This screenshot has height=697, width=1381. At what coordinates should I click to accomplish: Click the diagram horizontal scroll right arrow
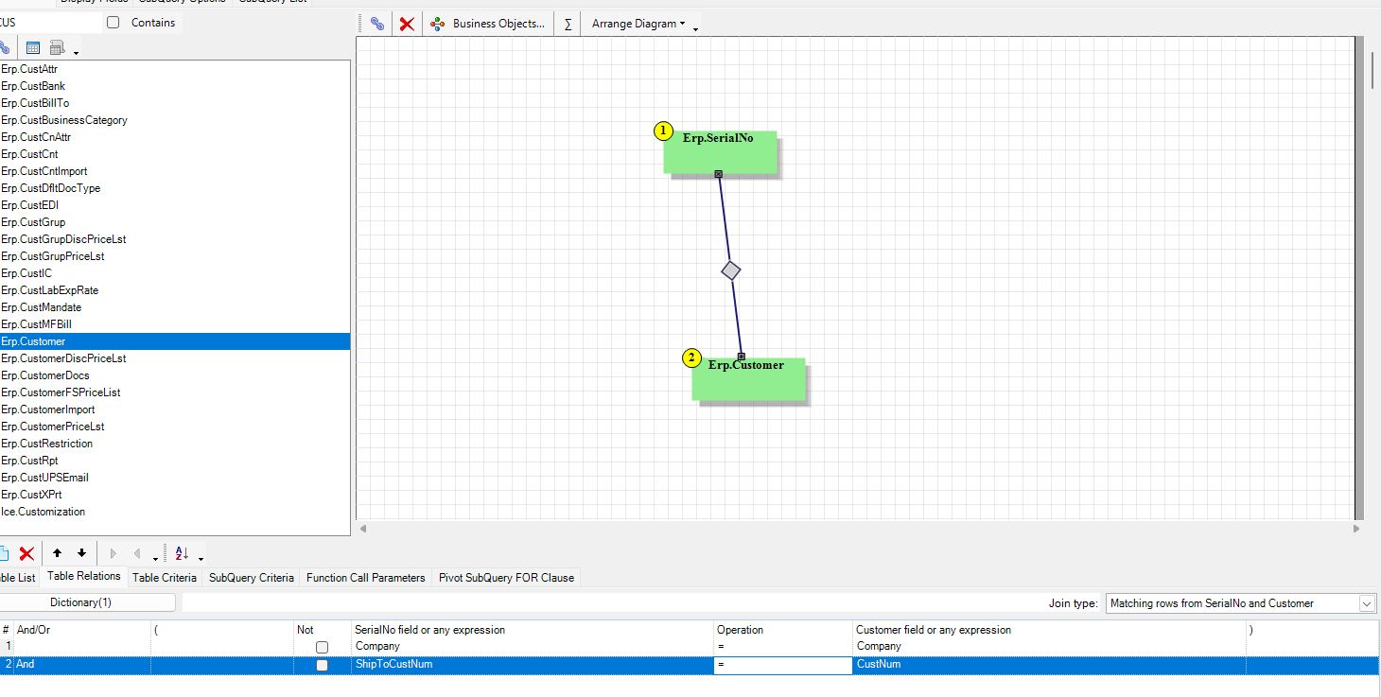pos(1356,528)
